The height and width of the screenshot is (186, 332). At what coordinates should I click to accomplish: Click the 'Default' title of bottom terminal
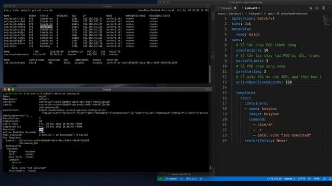pos(107,89)
